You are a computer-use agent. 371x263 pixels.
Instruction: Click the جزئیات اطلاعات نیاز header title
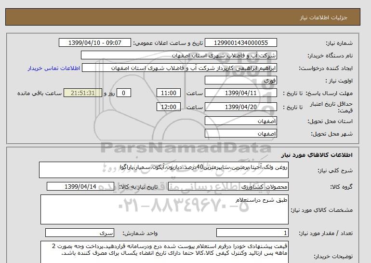click(x=323, y=17)
